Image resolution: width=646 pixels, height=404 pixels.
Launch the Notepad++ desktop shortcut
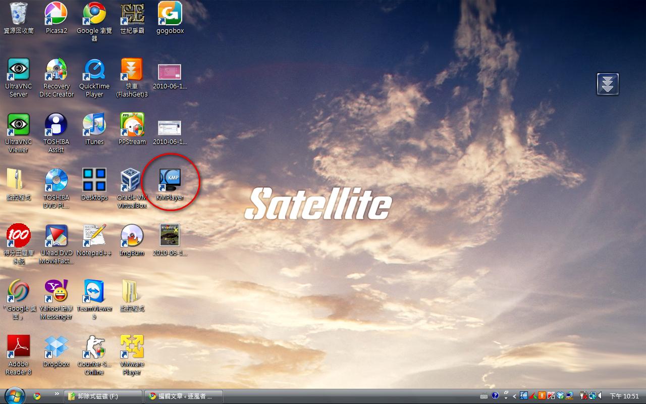tap(94, 241)
